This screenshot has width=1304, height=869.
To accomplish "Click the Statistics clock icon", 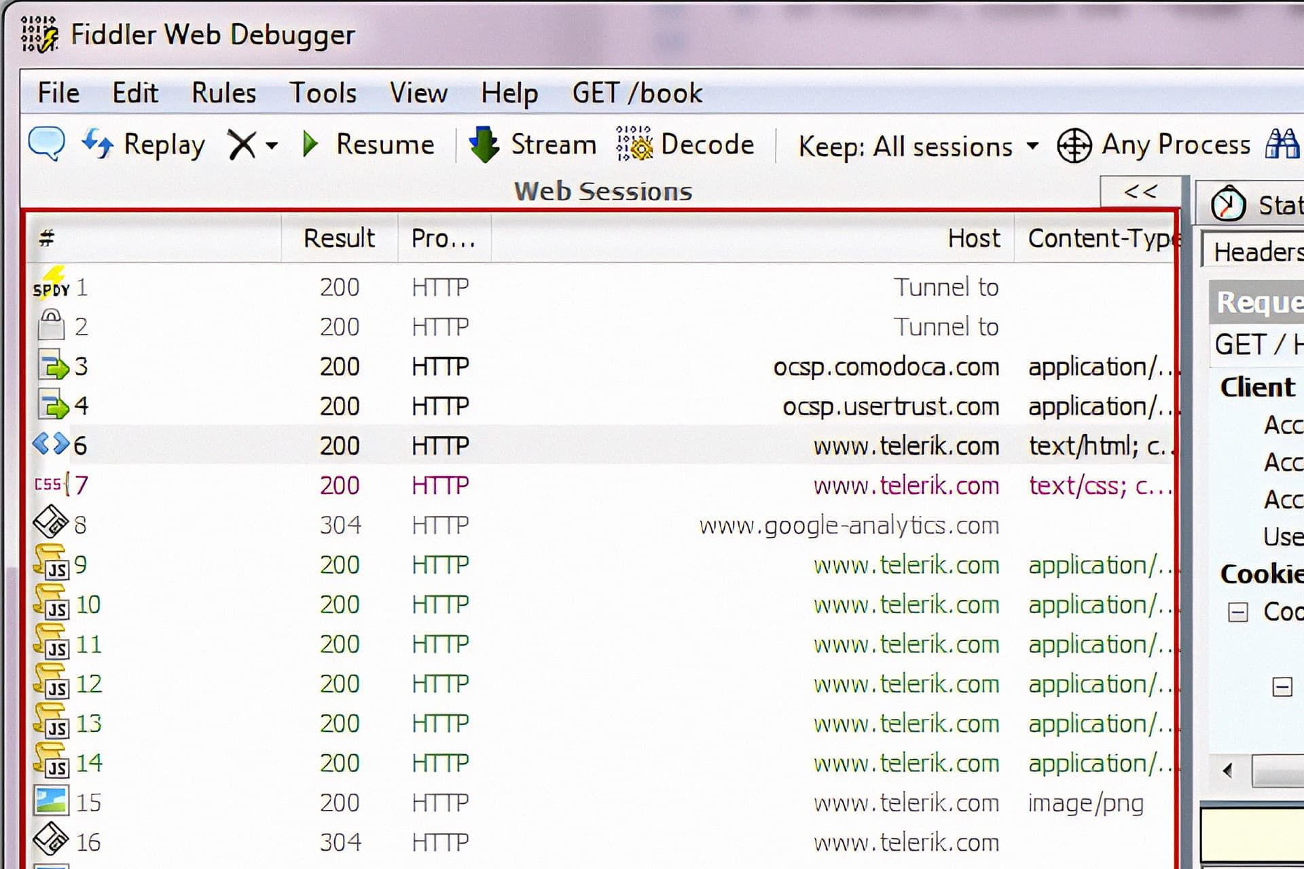I will click(x=1229, y=204).
